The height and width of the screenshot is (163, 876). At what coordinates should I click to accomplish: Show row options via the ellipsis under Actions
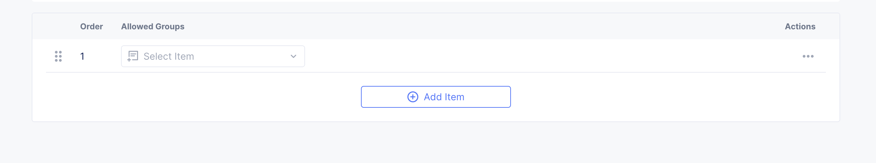point(808,56)
